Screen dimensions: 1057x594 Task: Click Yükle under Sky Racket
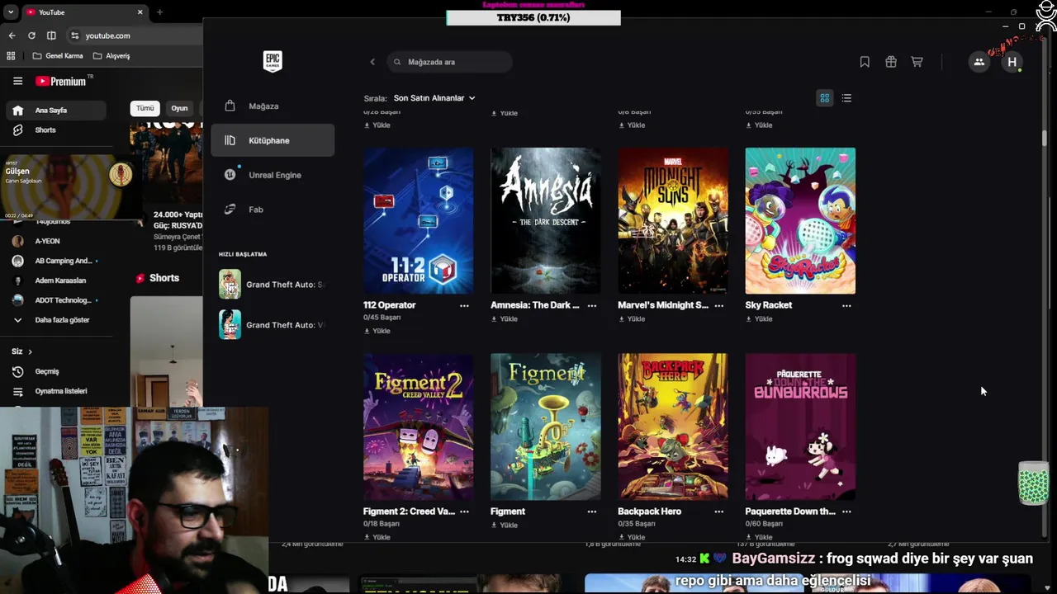pyautogui.click(x=759, y=318)
